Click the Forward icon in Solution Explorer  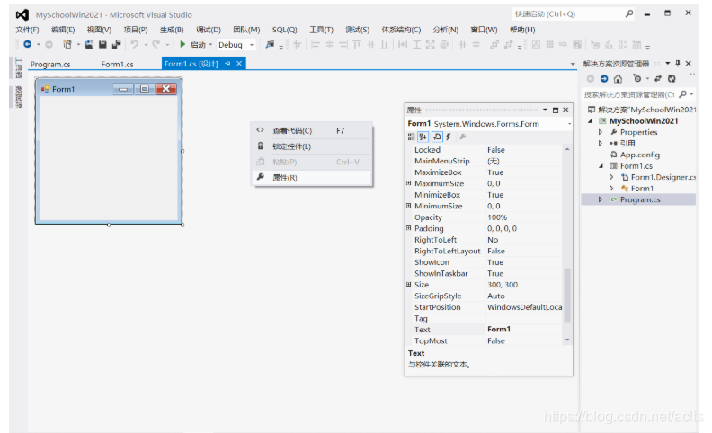604,78
